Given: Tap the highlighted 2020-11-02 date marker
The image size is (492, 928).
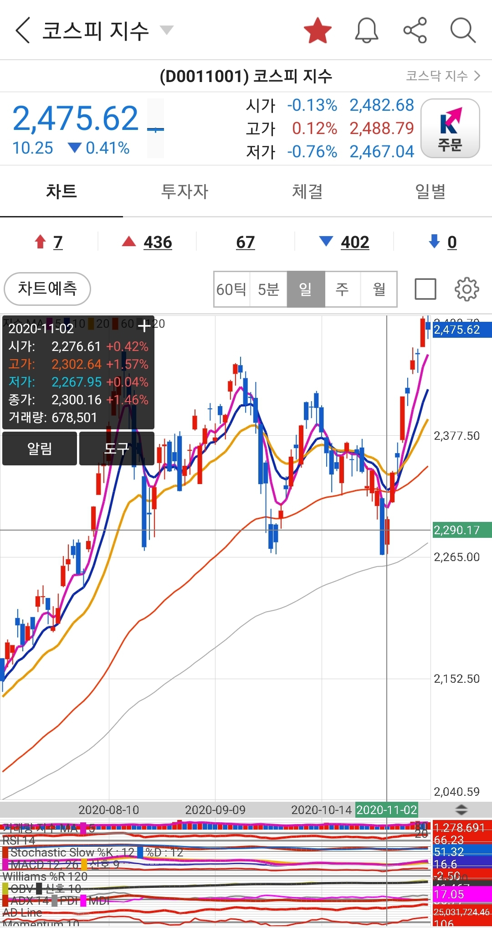Looking at the screenshot, I should pyautogui.click(x=387, y=809).
